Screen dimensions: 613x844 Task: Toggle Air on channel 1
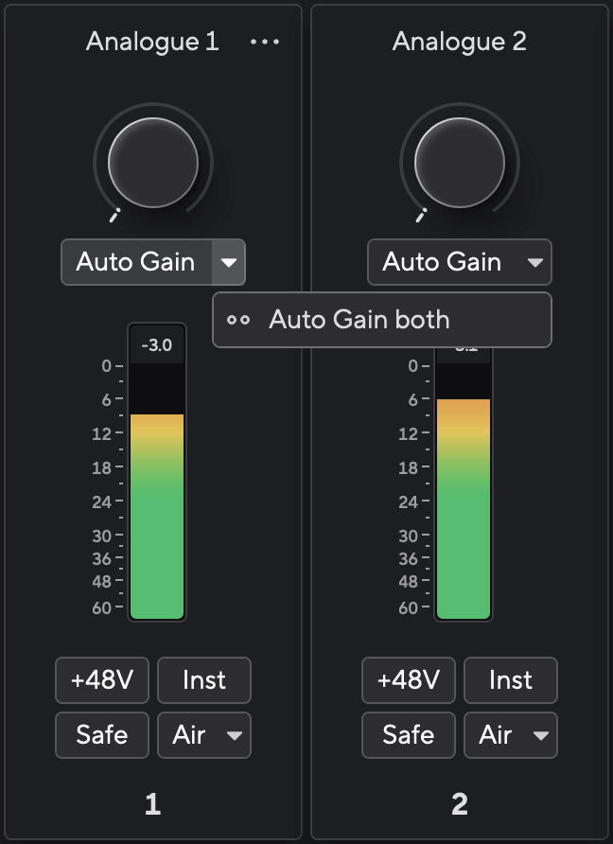[189, 735]
